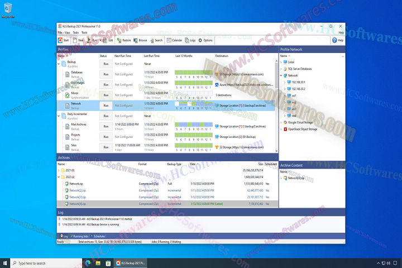Image resolution: width=402 pixels, height=268 pixels.
Task: Collapse the Network node in Profile Network
Action: [281, 75]
